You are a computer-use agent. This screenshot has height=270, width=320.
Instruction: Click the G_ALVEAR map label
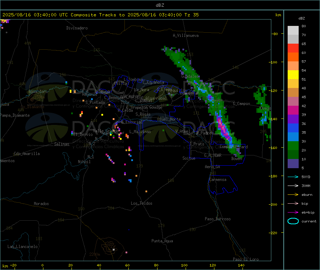click(213, 155)
